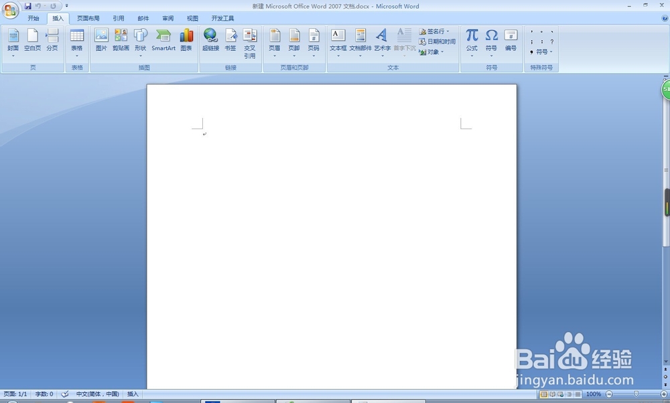Insert a cross-reference with 交叉引用
Viewport: 670px width, 403px height.
pos(250,44)
